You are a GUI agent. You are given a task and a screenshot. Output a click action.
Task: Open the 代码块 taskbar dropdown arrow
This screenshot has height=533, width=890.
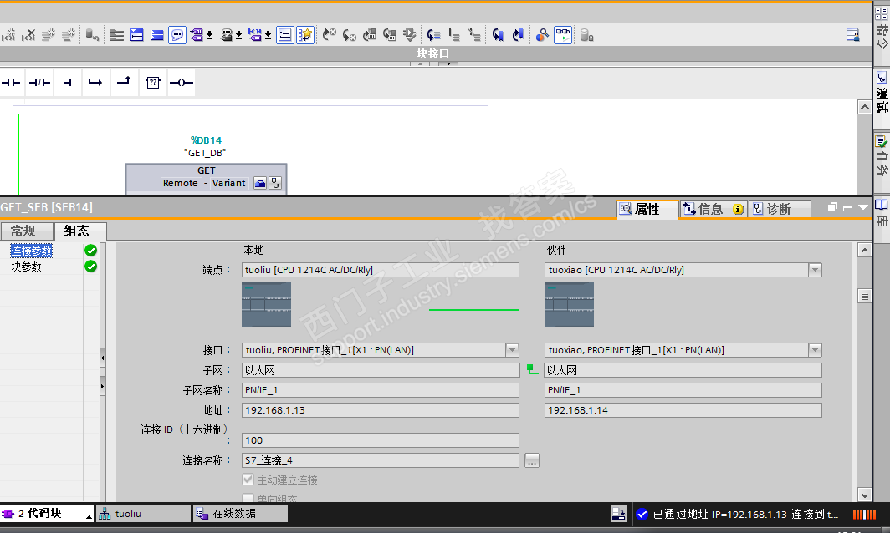point(89,516)
